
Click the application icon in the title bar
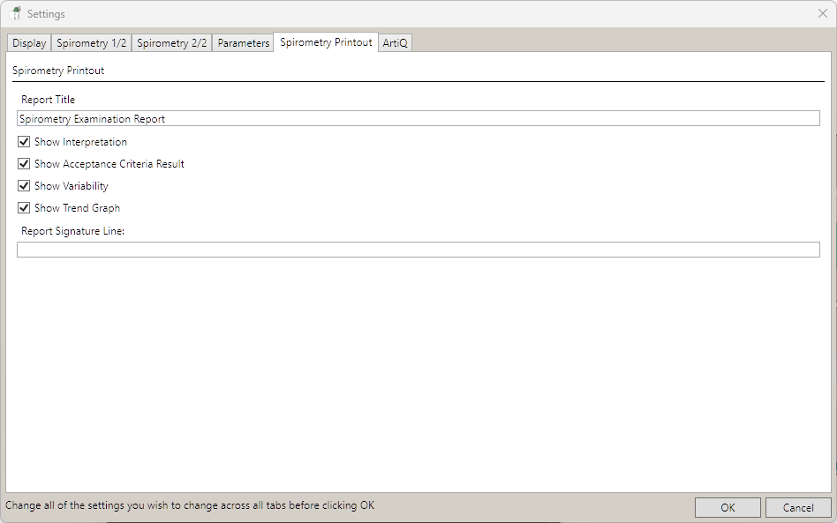pyautogui.click(x=15, y=13)
